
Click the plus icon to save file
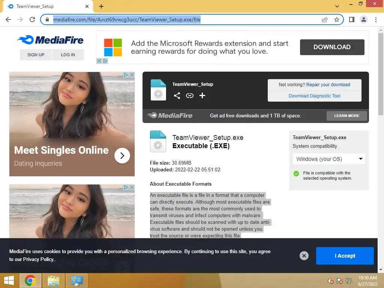pos(202,96)
